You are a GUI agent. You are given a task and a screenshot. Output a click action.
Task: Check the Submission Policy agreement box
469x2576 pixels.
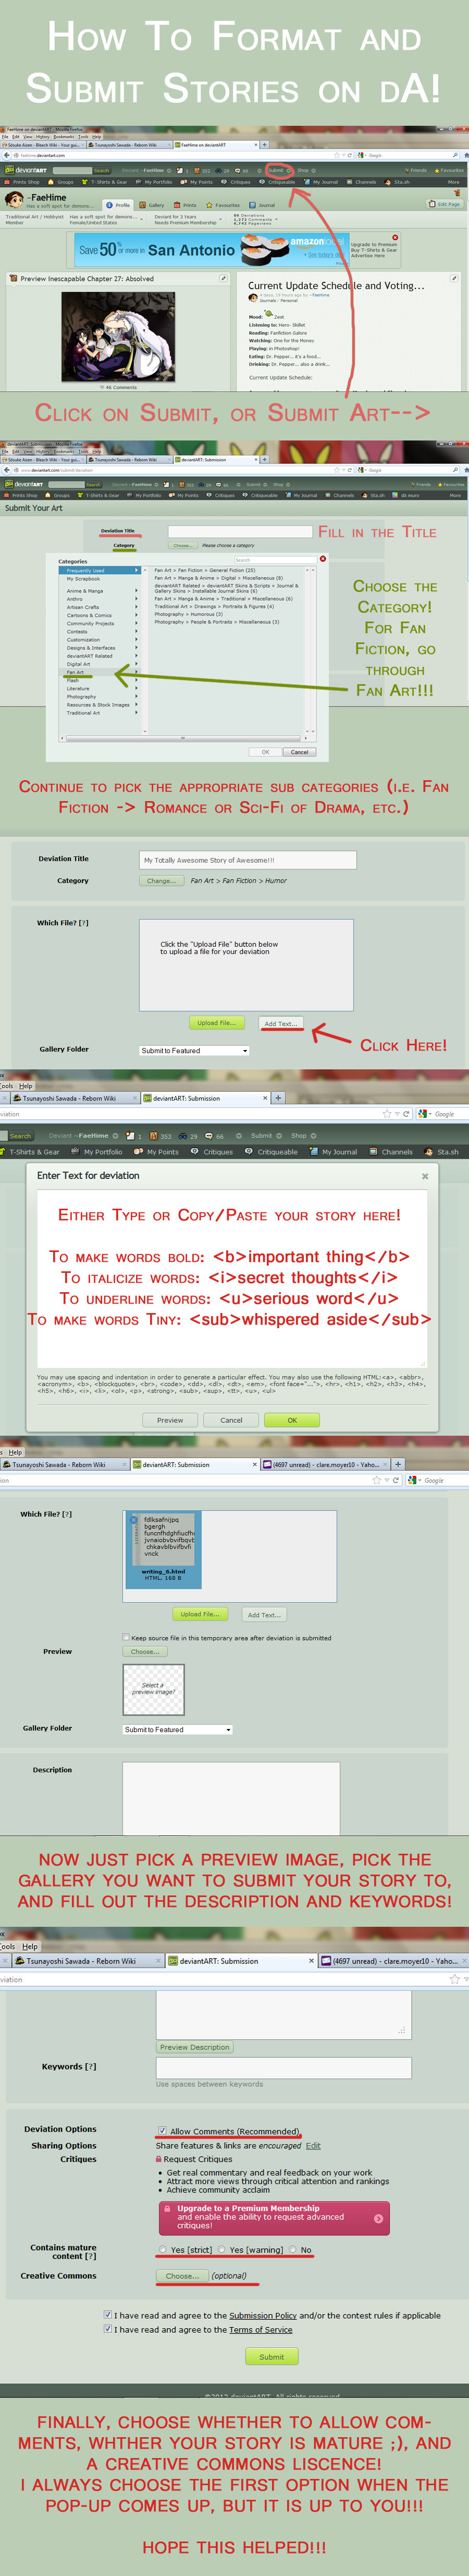(108, 2315)
